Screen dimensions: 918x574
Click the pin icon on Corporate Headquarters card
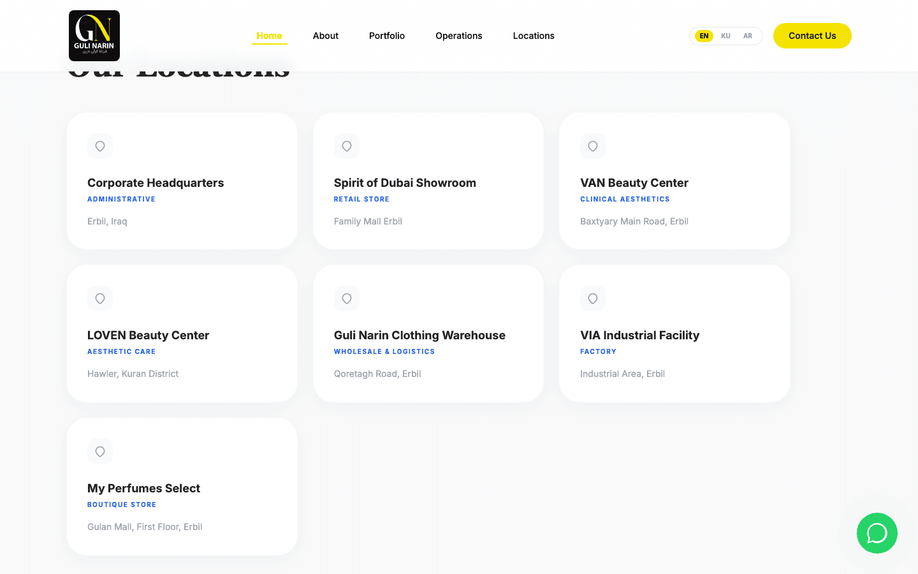pyautogui.click(x=100, y=146)
